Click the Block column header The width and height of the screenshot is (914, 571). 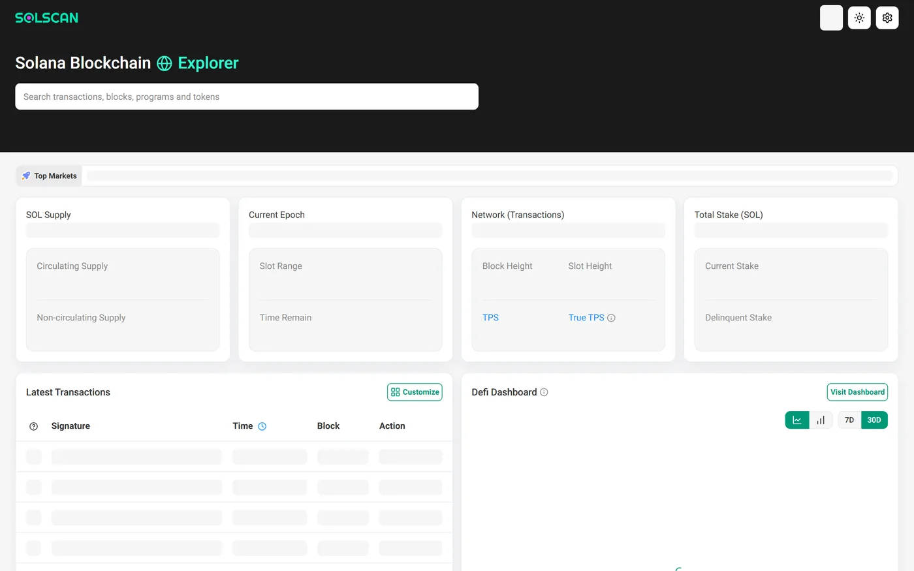pyautogui.click(x=328, y=426)
